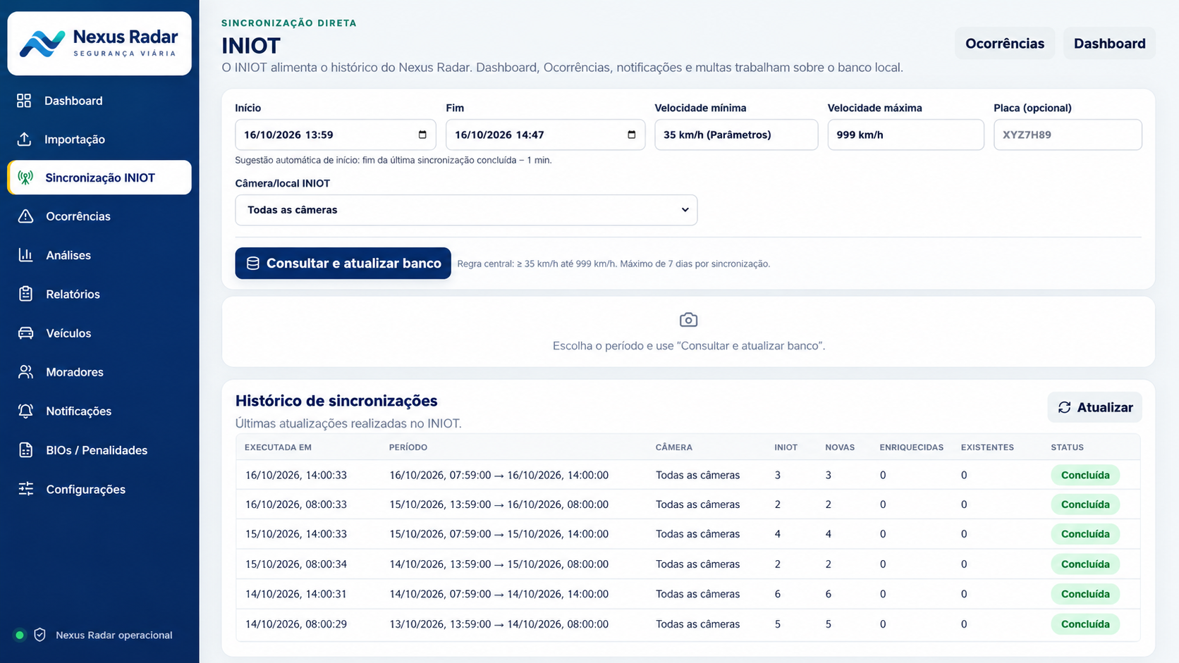Click the Veículos car icon
Viewport: 1179px width, 663px height.
[x=25, y=333]
